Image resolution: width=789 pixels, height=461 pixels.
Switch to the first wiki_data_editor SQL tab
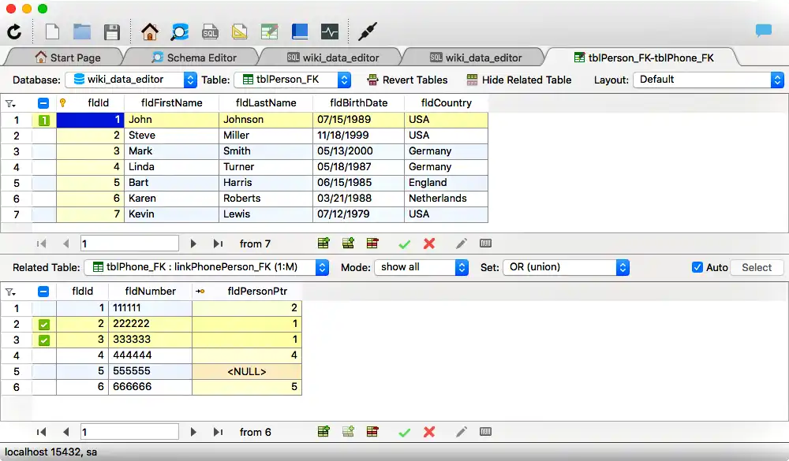coord(333,58)
